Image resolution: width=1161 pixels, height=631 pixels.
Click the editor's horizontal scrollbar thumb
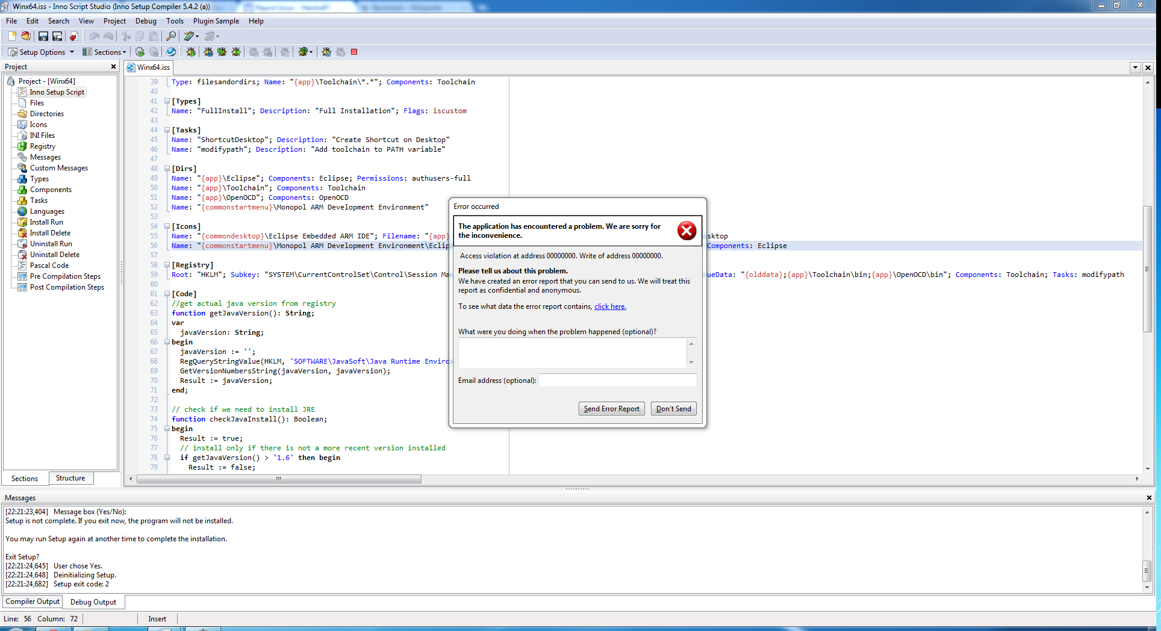point(279,479)
